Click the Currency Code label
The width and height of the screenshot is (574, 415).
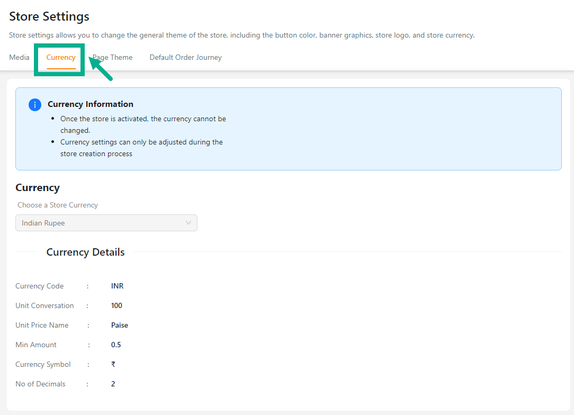pos(39,286)
